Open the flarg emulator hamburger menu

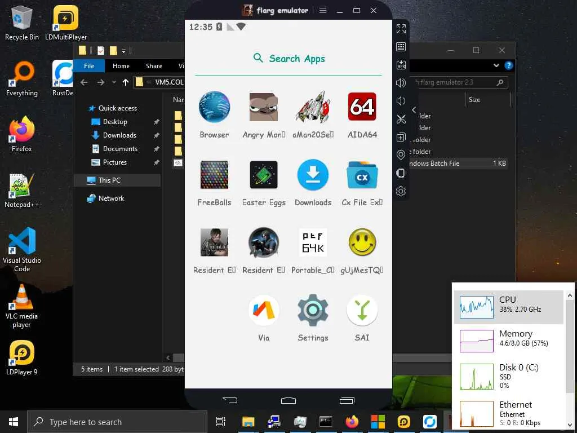pos(323,10)
